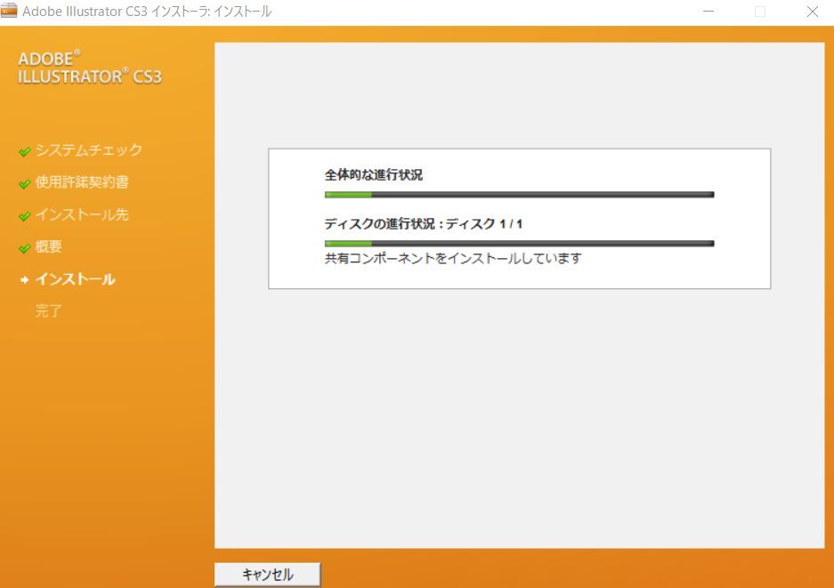The image size is (834, 588).
Task: Click the green checkmark beside 概要
Action: pos(24,248)
